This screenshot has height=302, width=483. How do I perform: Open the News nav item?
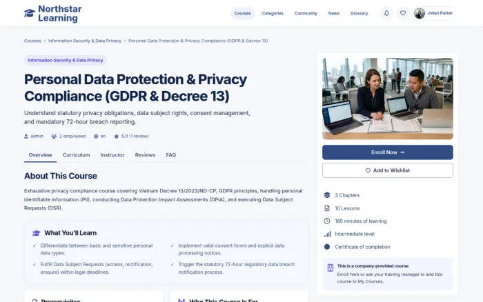pyautogui.click(x=333, y=13)
